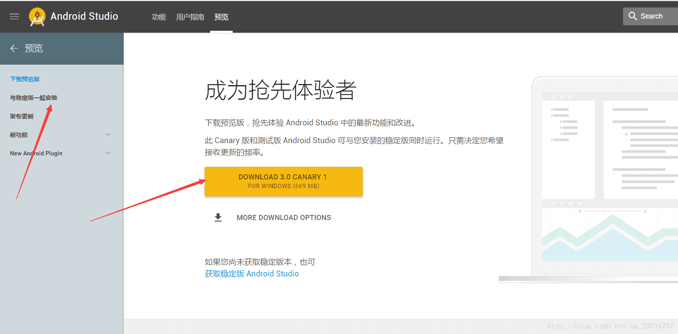The image size is (678, 334).
Task: Click the search magnifier icon
Action: tap(633, 16)
